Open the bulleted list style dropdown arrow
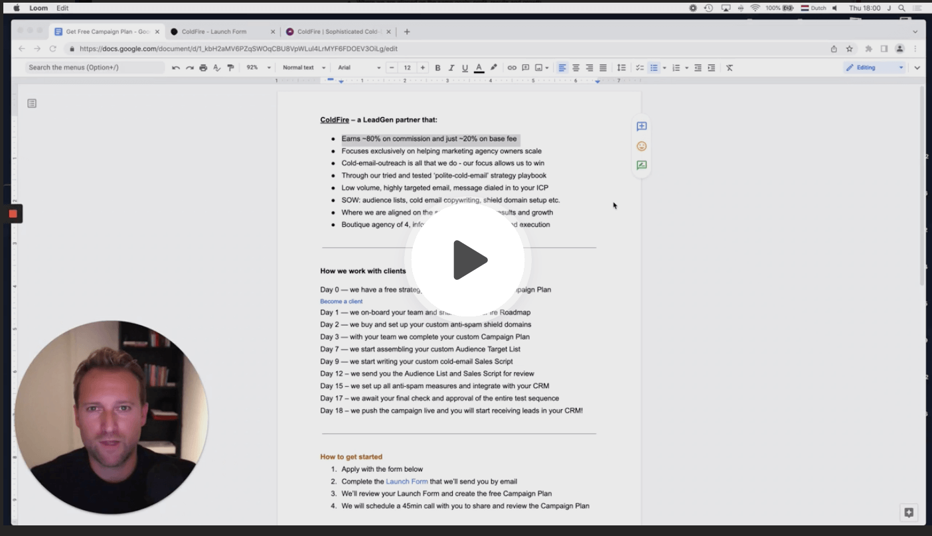The image size is (932, 536). [x=664, y=68]
